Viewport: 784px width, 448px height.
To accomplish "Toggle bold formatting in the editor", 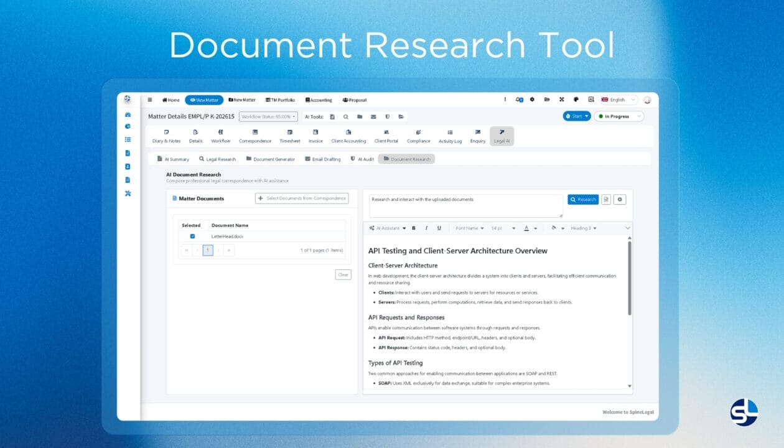I will pos(414,228).
